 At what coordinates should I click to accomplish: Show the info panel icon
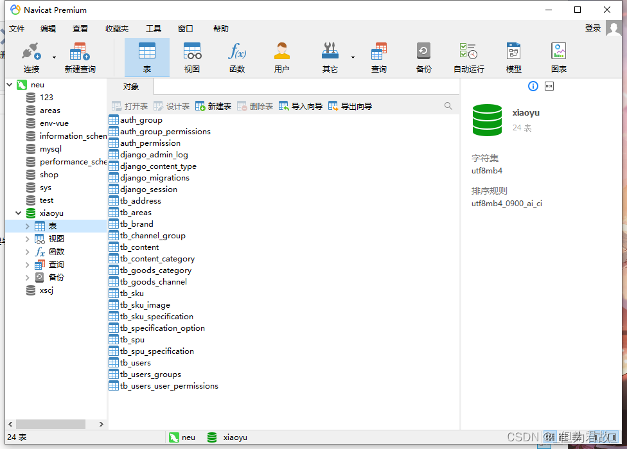(x=533, y=86)
